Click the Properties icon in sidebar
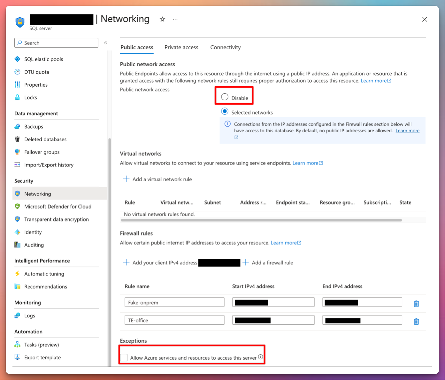 (18, 85)
